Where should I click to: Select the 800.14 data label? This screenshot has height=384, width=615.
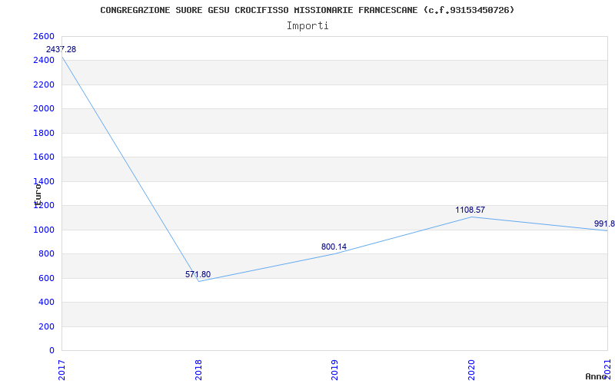coord(334,247)
